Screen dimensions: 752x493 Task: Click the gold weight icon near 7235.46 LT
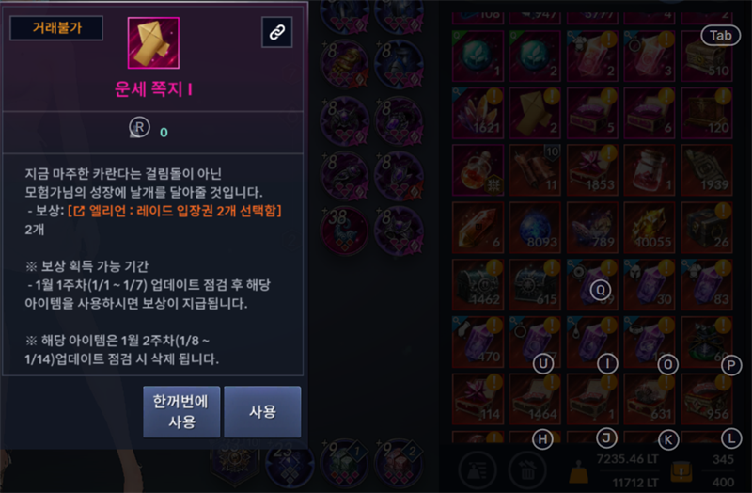[579, 471]
